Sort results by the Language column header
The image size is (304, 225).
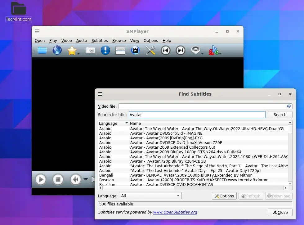point(114,124)
